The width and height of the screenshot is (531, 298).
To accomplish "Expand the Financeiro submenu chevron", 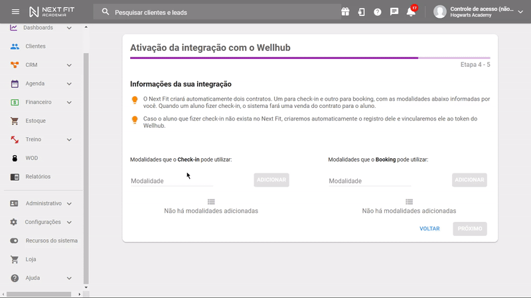I will click(69, 102).
